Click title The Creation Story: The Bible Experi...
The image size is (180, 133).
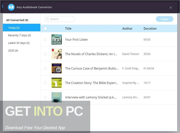(92, 83)
